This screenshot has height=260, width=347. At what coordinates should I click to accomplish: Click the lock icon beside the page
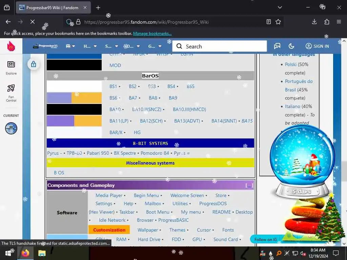(34, 64)
